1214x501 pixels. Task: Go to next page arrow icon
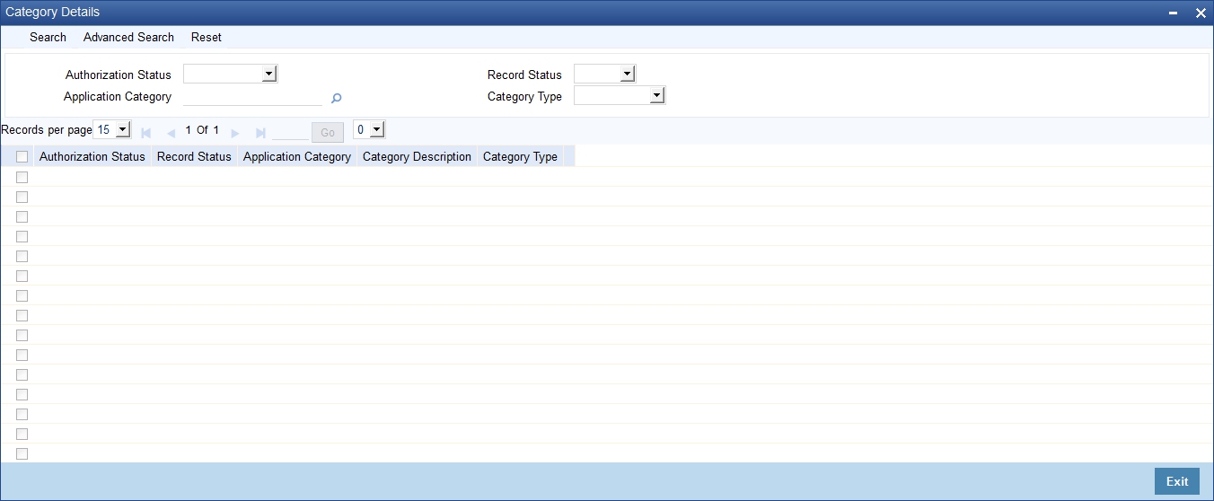(x=235, y=133)
